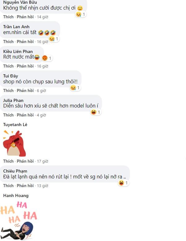Image resolution: width=186 pixels, height=241 pixels.
Task: Click the 17 giờ timestamp
Action: click(x=42, y=161)
